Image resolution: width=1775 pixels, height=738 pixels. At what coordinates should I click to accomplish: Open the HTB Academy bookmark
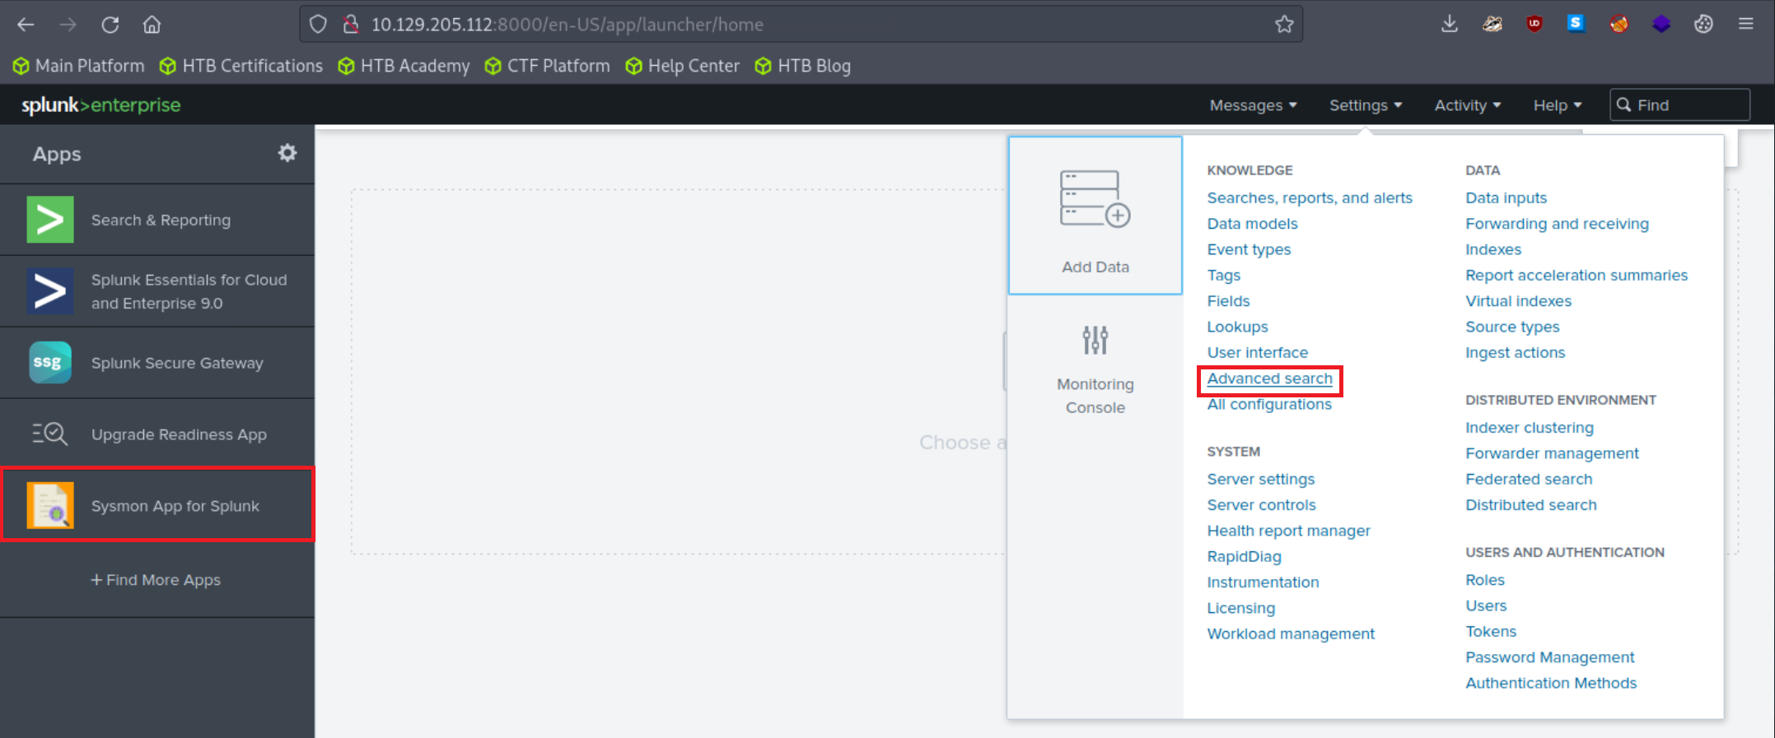pos(404,66)
